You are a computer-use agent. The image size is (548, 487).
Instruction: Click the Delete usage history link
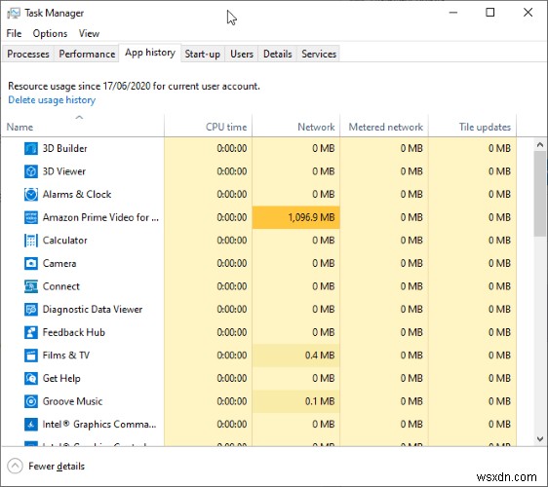point(52,100)
